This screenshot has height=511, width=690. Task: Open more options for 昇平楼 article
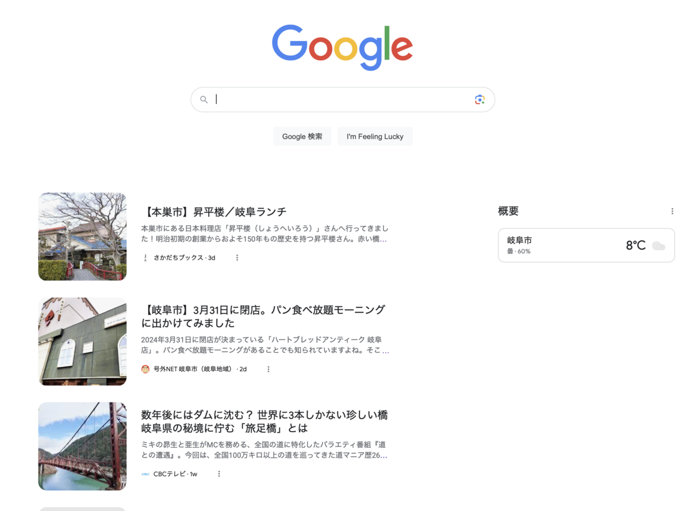point(237,258)
